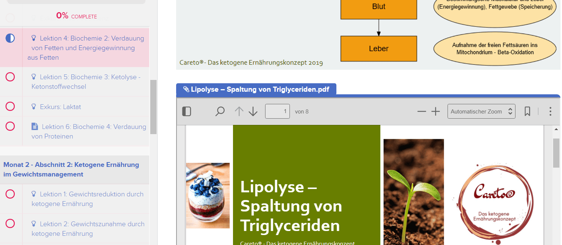
Task: Click the paperclip icon on the PDF tab
Action: click(186, 89)
